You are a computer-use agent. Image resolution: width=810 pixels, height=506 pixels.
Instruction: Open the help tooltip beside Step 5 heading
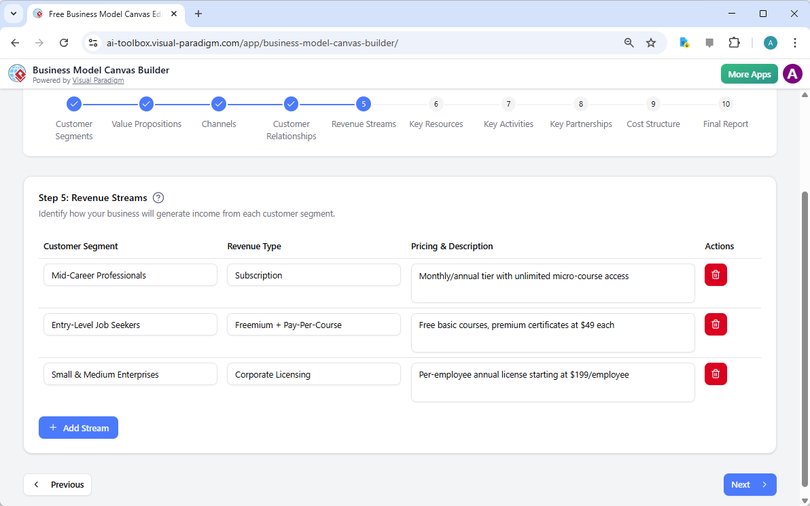click(158, 197)
